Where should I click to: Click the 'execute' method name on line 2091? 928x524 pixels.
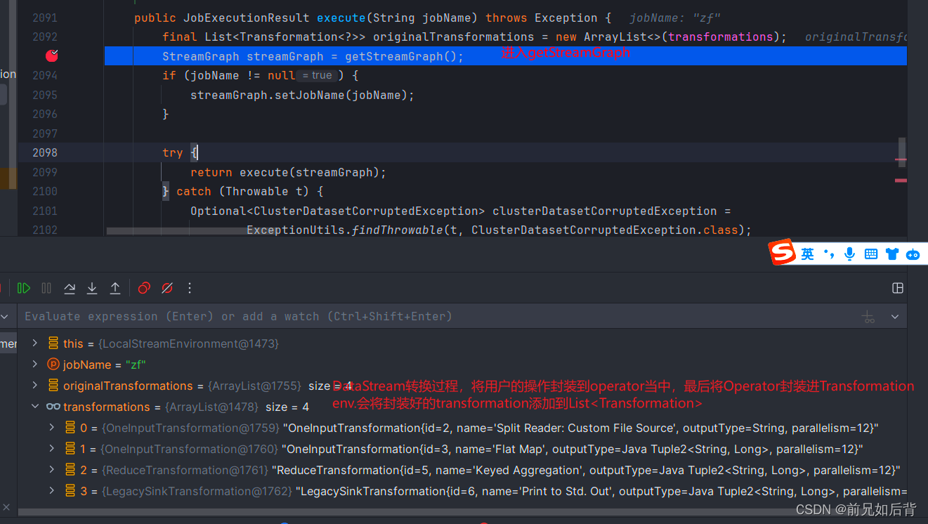(341, 18)
